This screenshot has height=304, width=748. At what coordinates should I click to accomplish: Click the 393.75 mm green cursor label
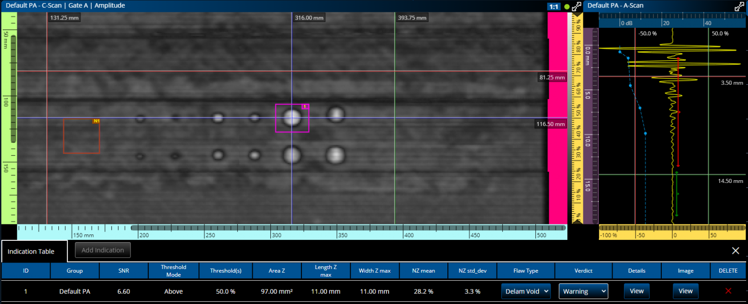[x=412, y=18]
